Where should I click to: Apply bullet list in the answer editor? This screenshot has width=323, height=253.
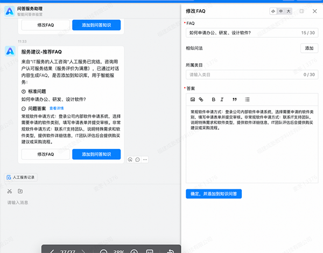[247, 99]
